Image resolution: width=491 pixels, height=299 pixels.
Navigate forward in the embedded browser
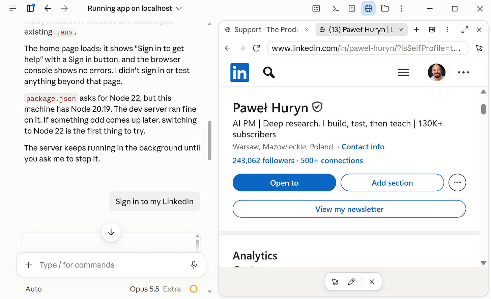point(242,48)
